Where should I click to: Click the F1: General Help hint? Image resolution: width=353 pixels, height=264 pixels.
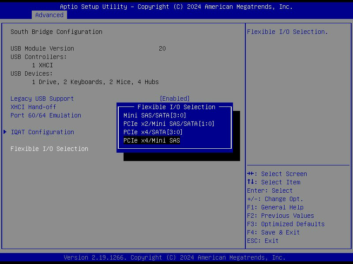click(275, 207)
